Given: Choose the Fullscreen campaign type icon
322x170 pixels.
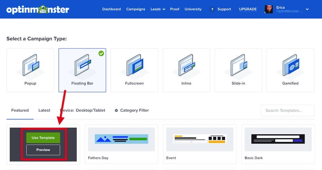Looking at the screenshot, I should (134, 65).
